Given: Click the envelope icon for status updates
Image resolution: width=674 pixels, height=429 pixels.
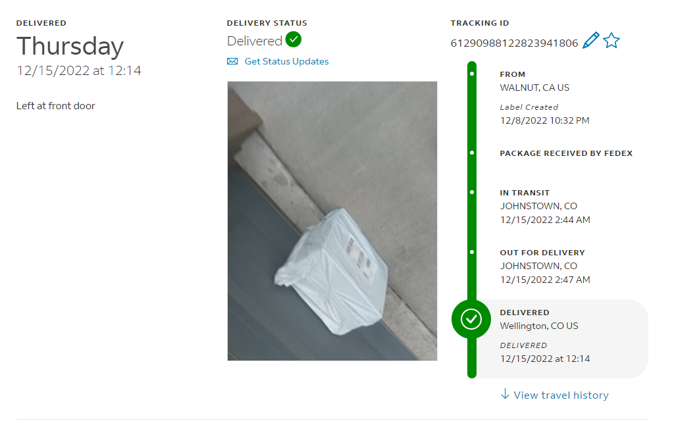Looking at the screenshot, I should click(x=232, y=61).
